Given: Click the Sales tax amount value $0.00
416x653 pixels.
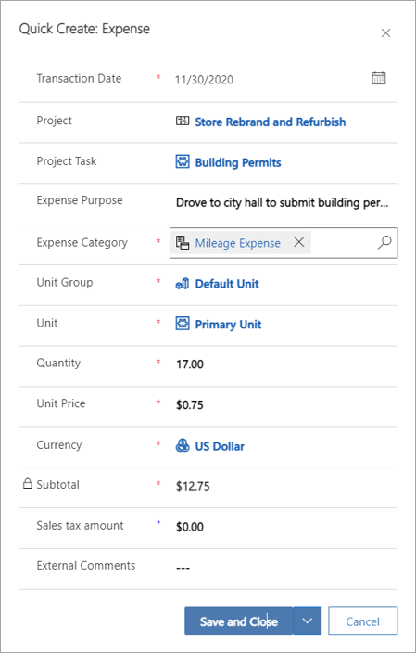Looking at the screenshot, I should point(190,527).
